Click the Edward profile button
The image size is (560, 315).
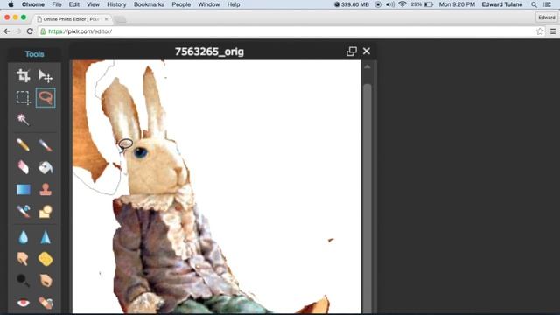click(546, 17)
